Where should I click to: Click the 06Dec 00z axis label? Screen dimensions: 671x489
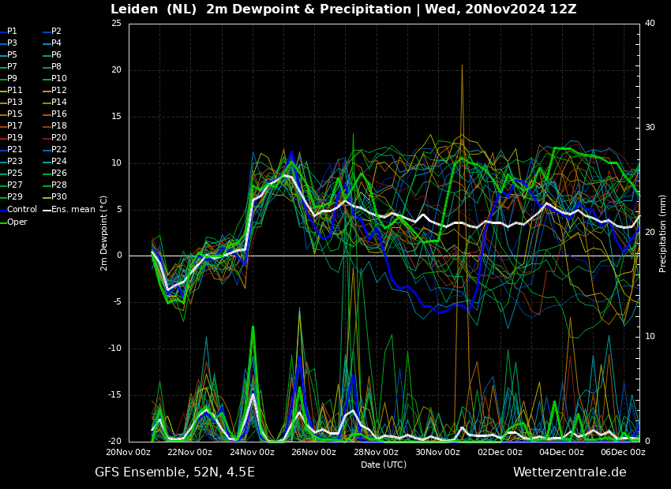click(623, 452)
